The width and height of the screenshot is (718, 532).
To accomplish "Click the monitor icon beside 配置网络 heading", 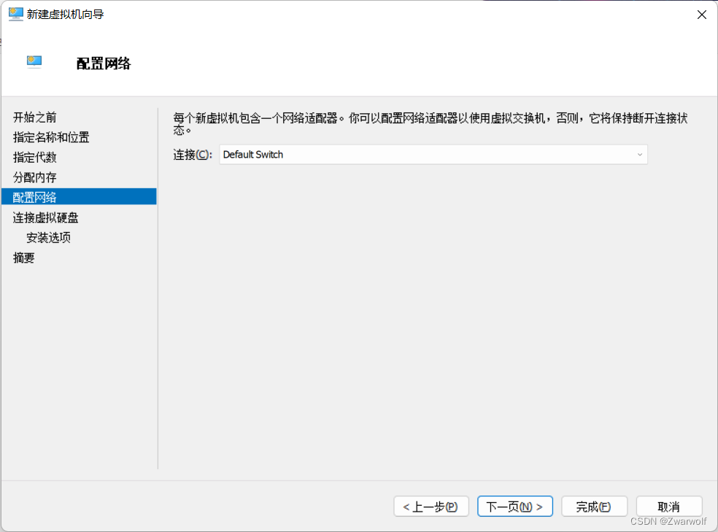I will (x=34, y=61).
